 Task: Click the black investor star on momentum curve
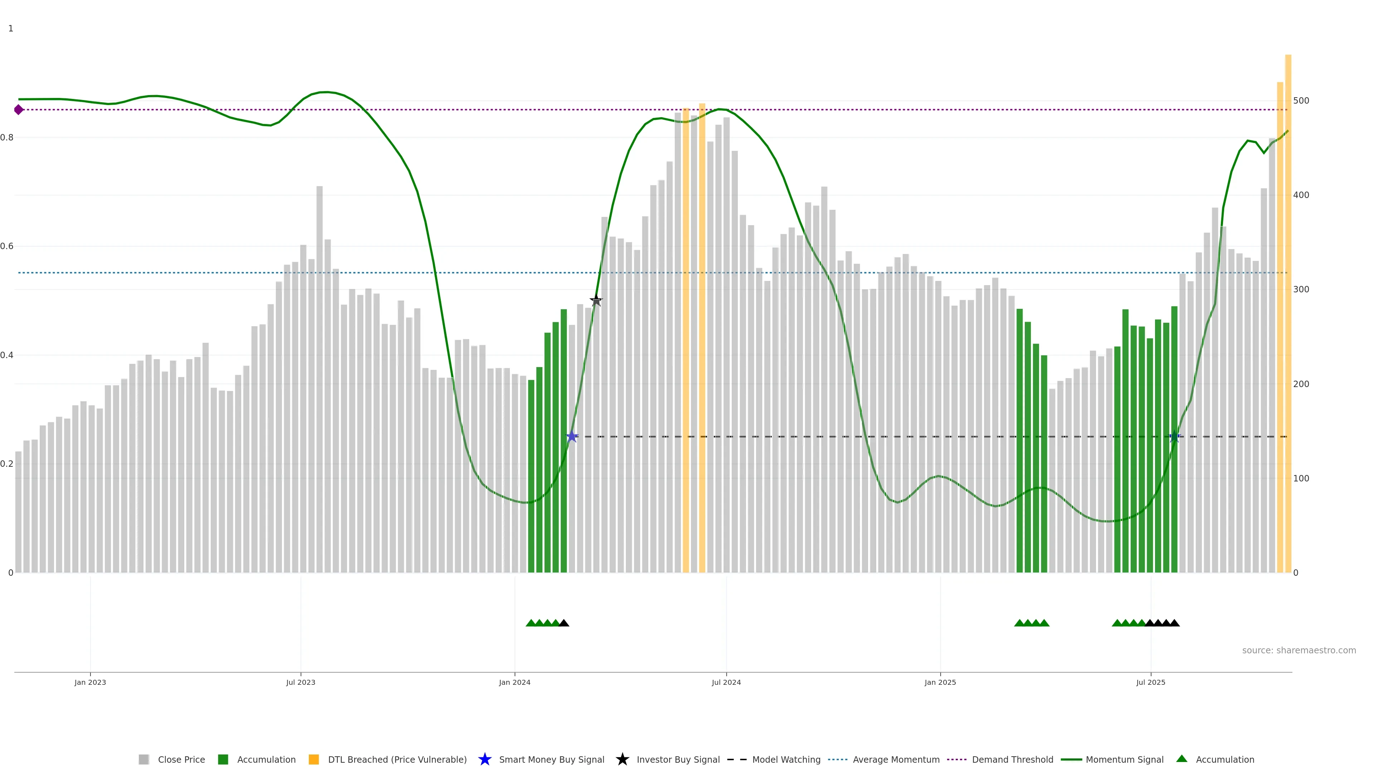pyautogui.click(x=596, y=301)
